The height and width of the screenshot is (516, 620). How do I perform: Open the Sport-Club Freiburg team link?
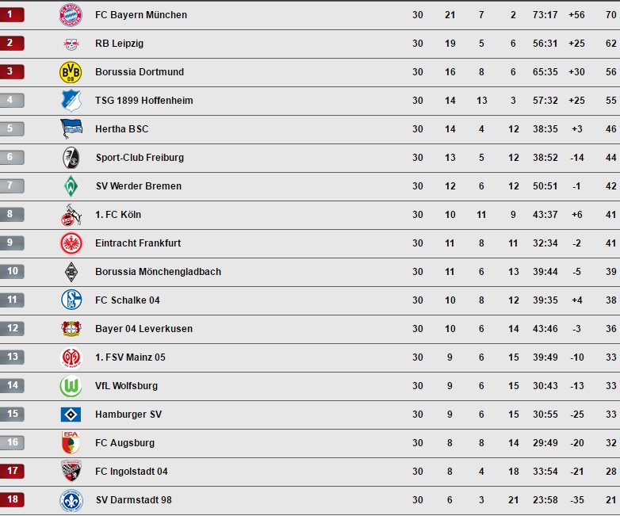(140, 158)
